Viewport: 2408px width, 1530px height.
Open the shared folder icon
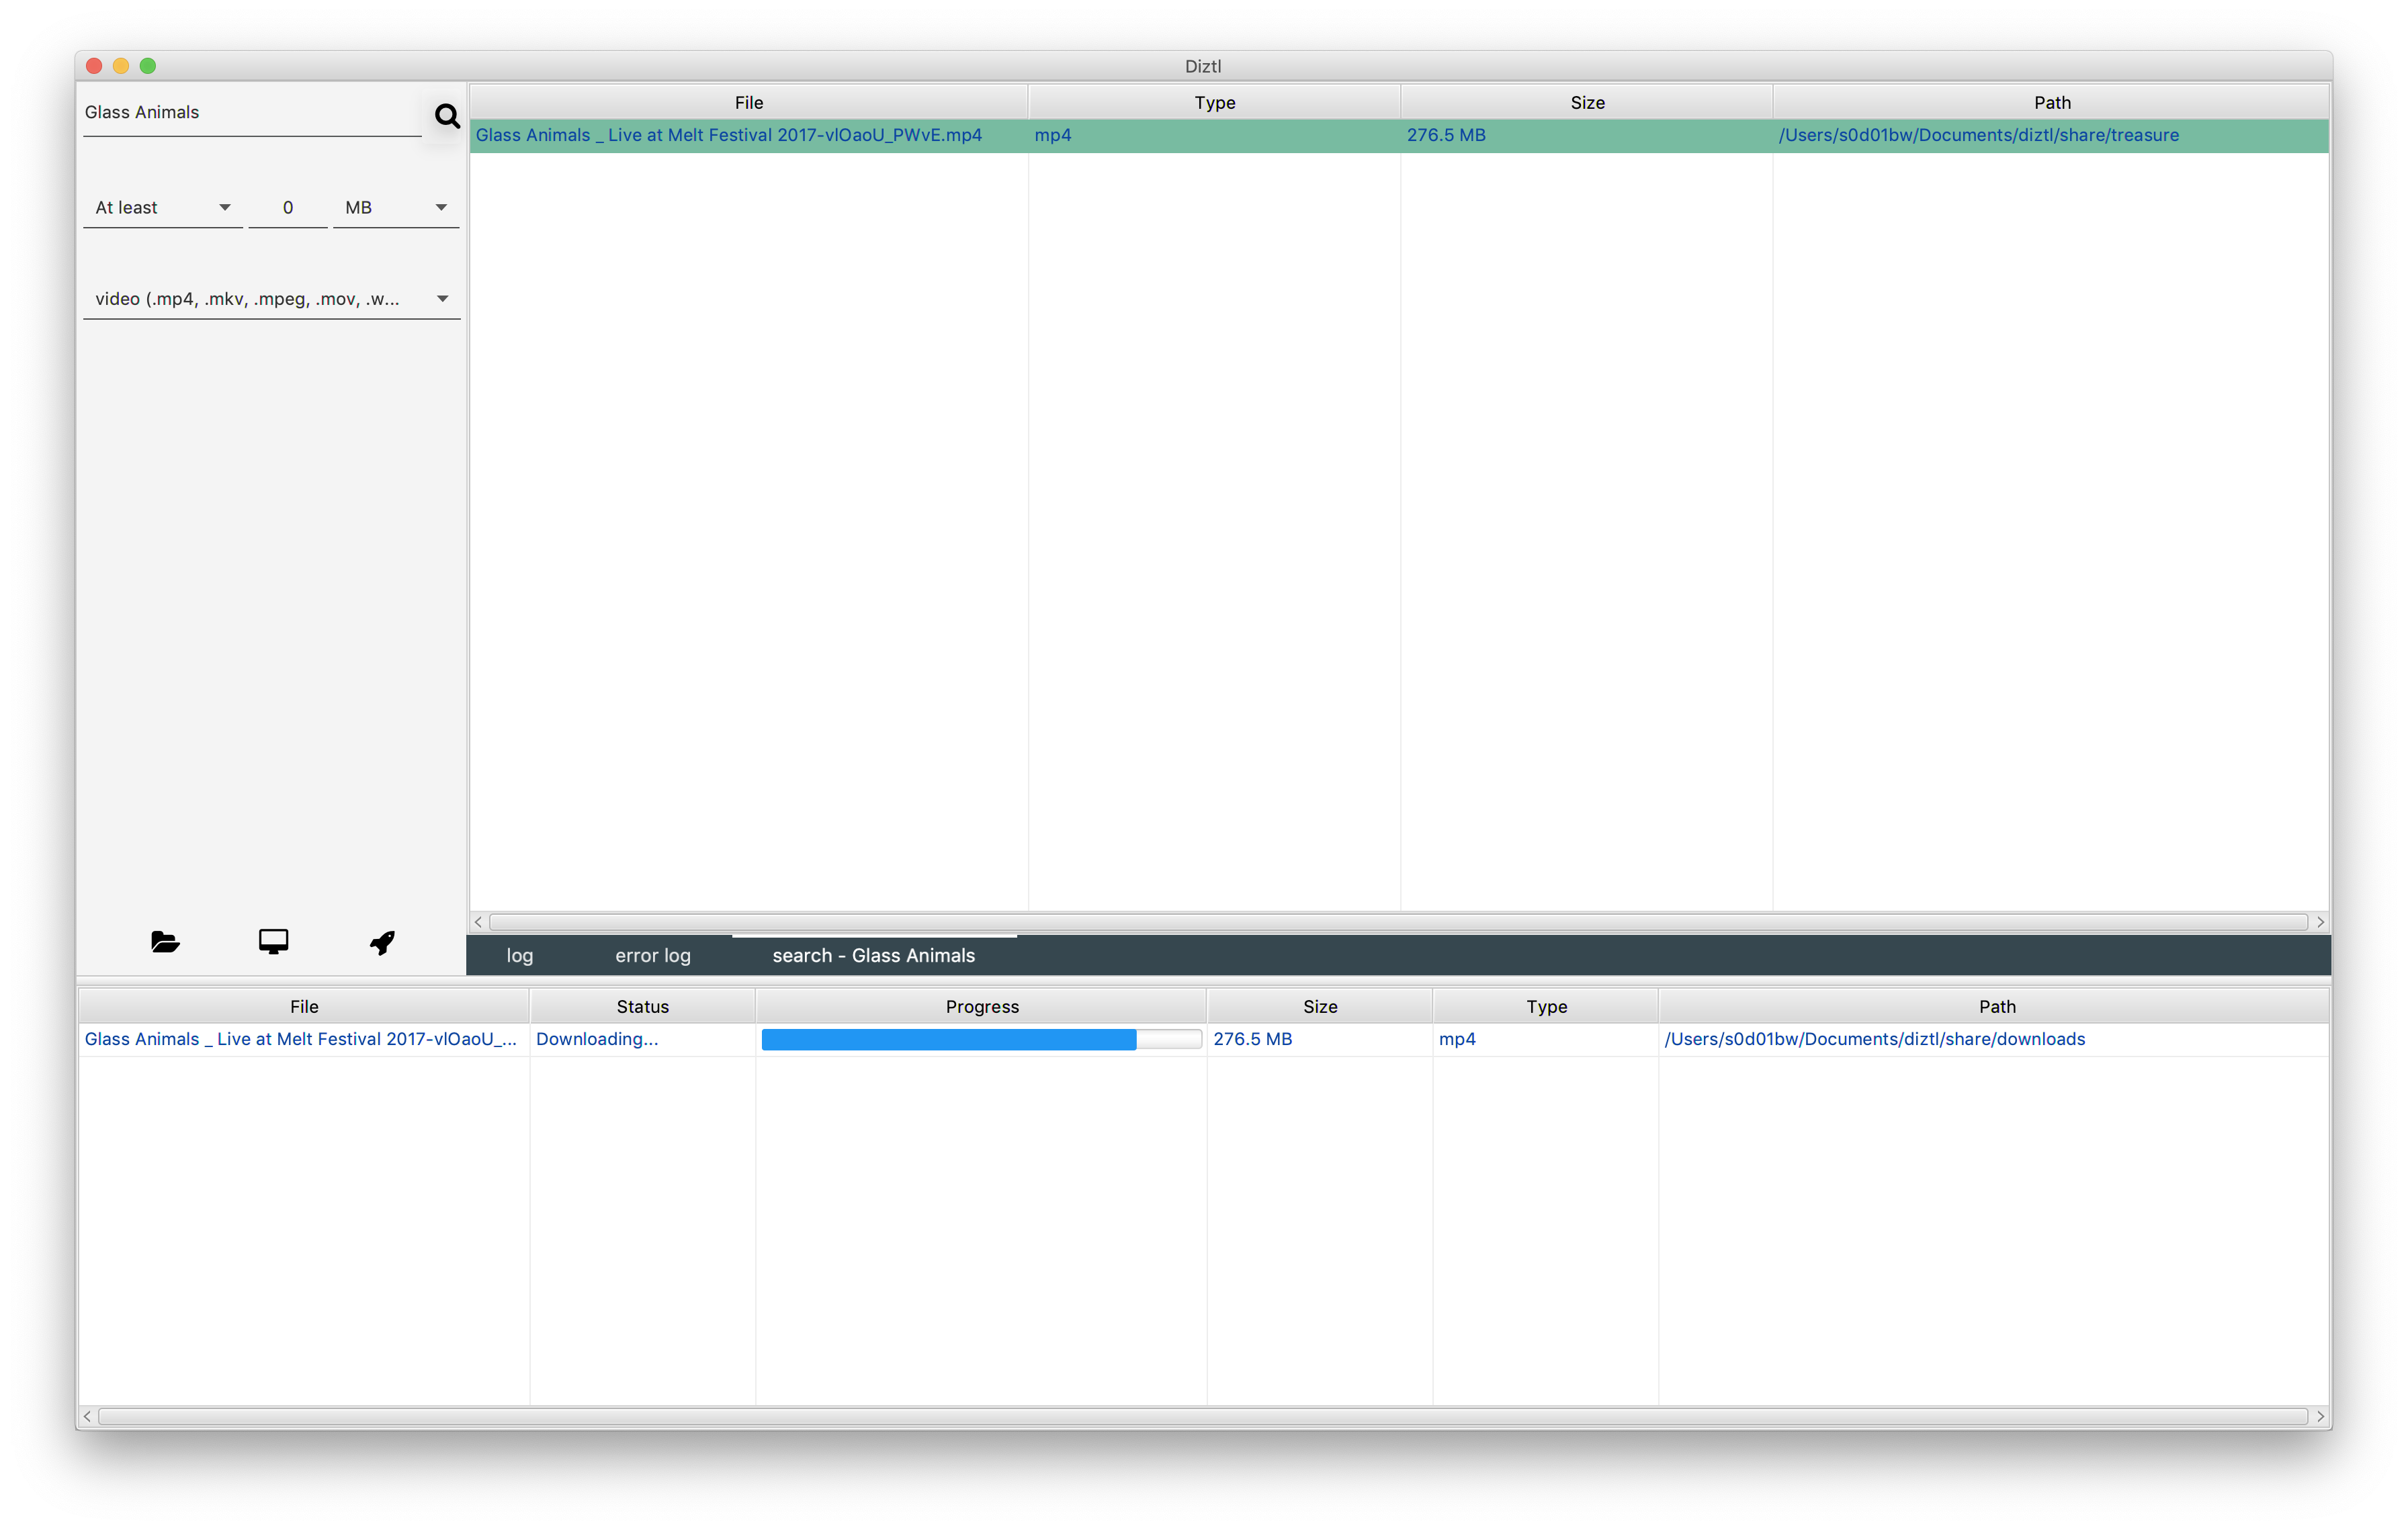coord(165,942)
